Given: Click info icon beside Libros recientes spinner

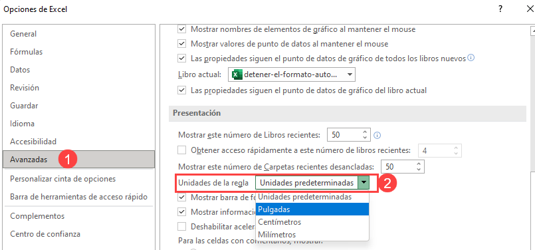Looking at the screenshot, I should click(377, 135).
